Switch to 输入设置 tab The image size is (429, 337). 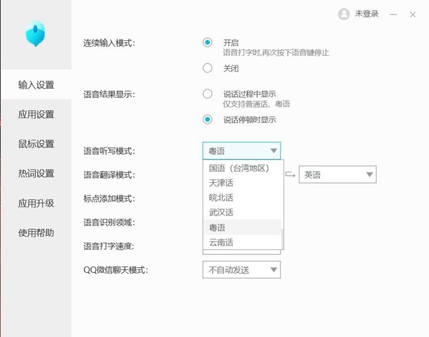36,84
